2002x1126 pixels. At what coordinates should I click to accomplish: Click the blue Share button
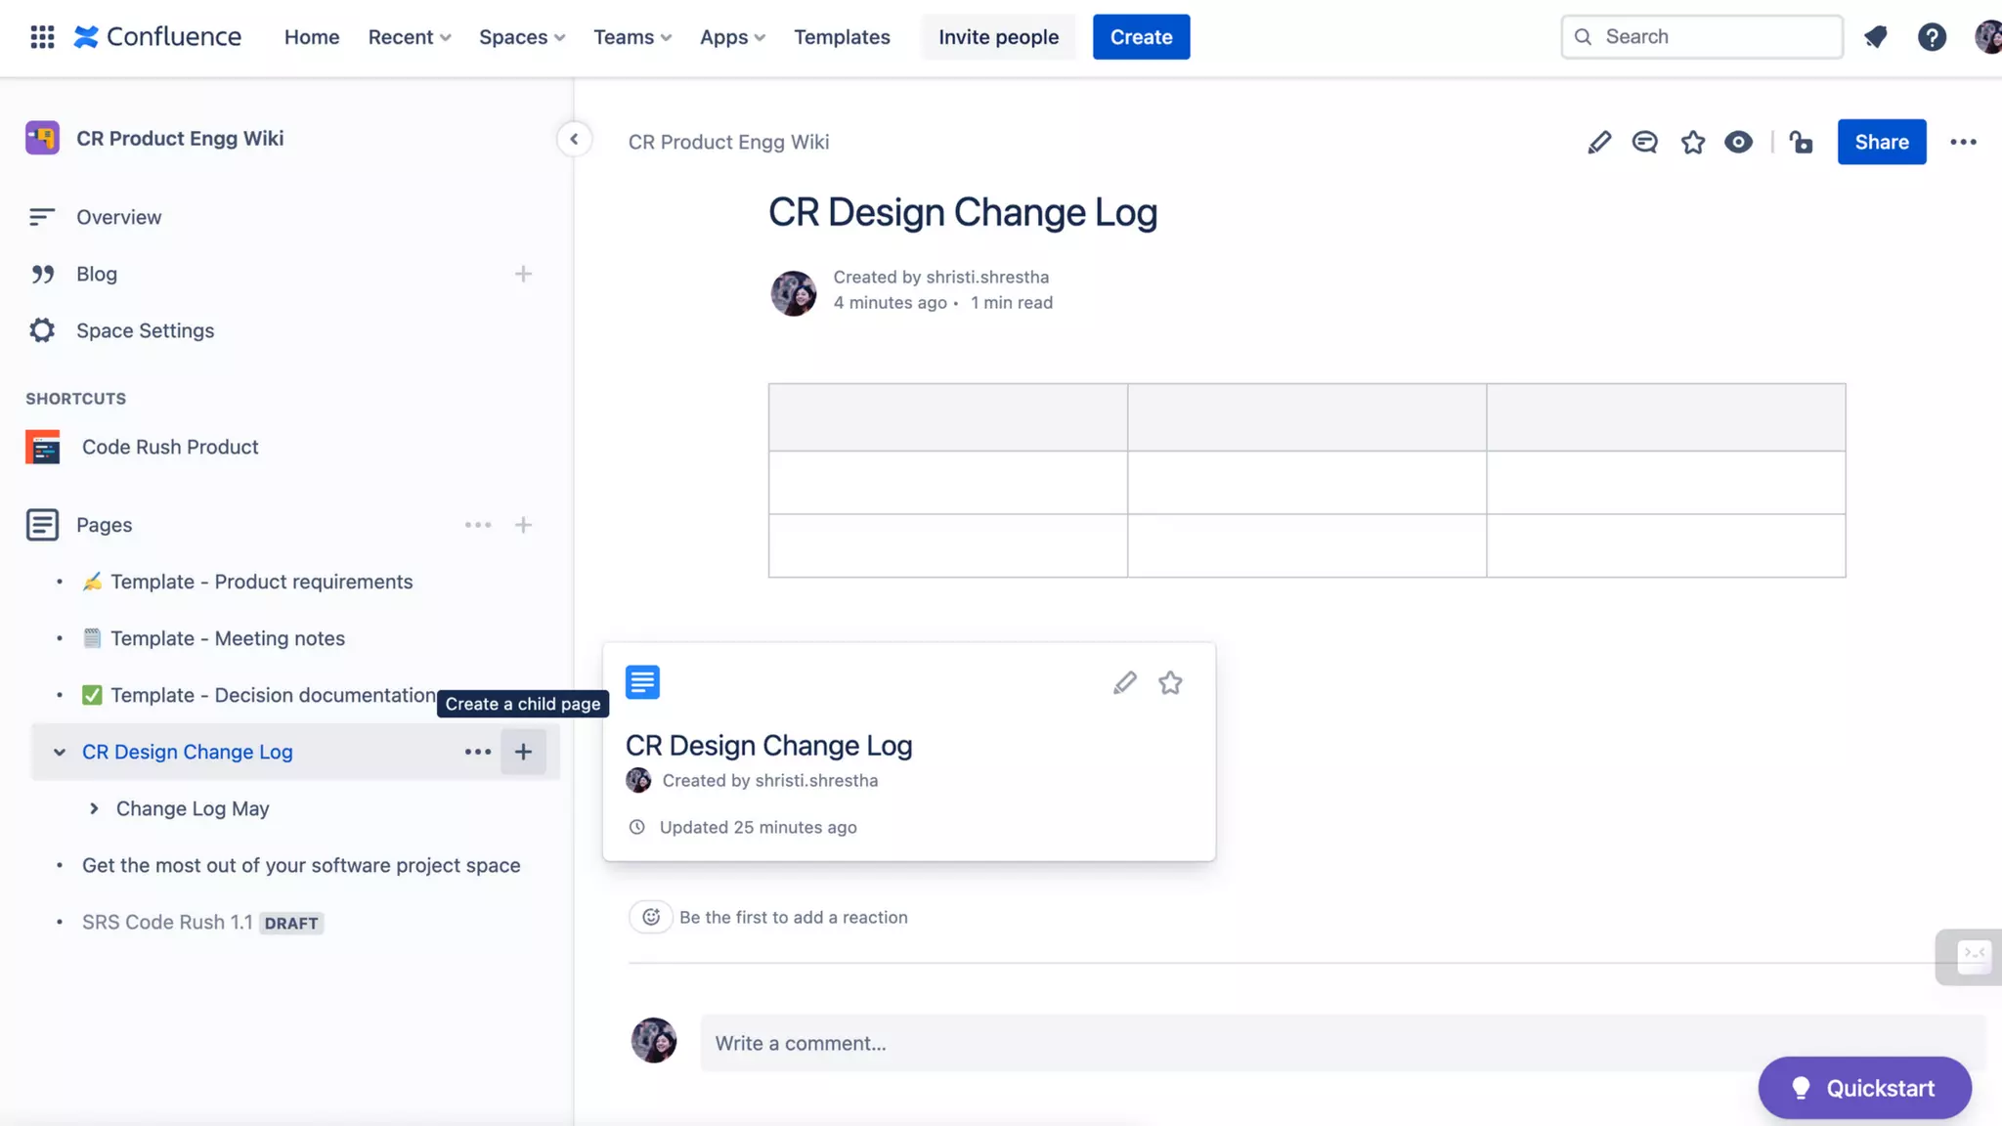1881,143
